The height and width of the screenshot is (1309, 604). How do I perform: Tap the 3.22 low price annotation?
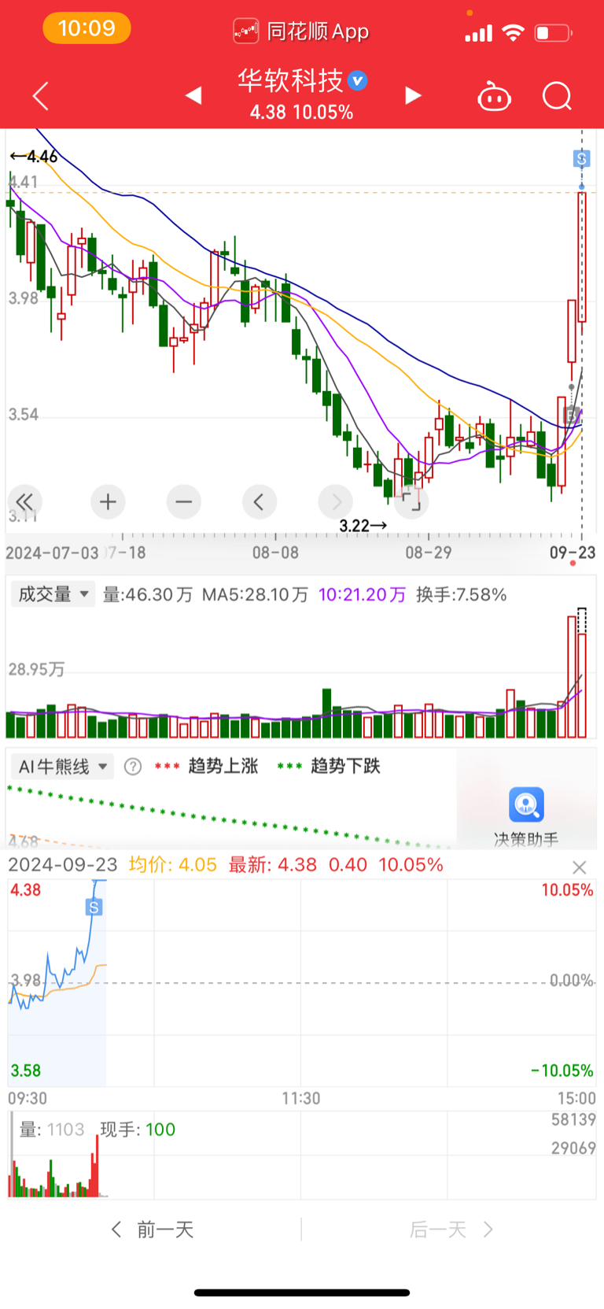coord(363,525)
